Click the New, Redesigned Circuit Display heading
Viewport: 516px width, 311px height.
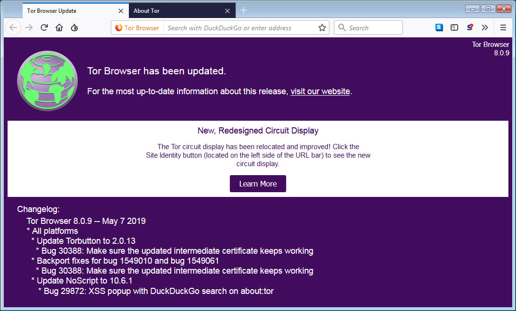(258, 131)
